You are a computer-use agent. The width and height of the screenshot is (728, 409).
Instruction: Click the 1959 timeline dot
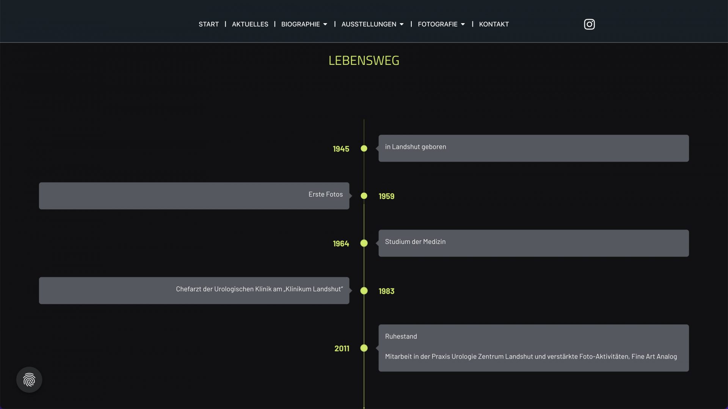tap(364, 196)
